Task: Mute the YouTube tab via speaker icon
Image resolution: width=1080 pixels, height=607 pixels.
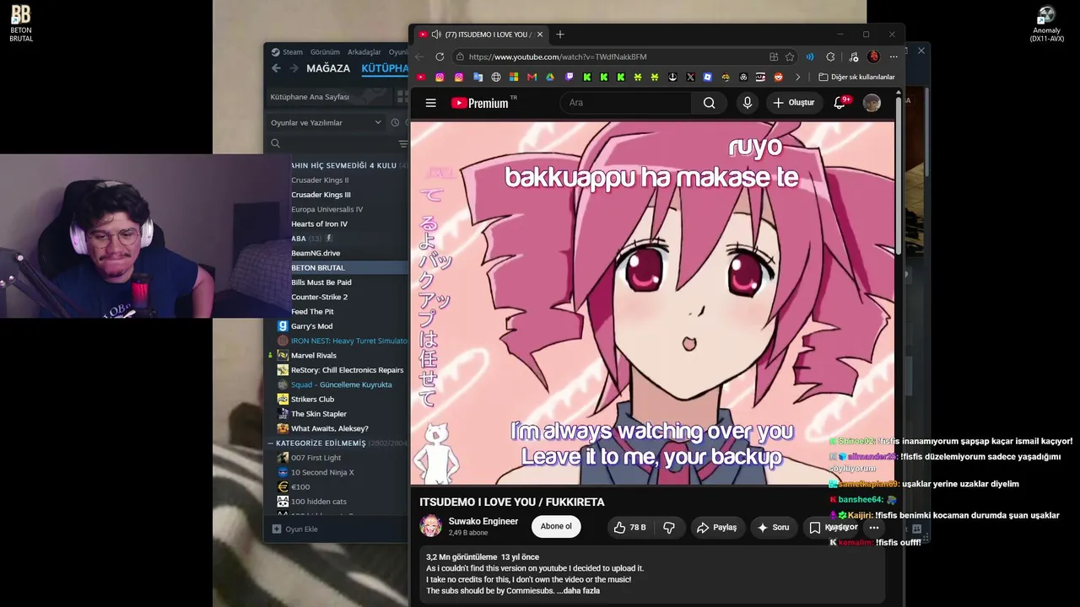Action: (436, 35)
